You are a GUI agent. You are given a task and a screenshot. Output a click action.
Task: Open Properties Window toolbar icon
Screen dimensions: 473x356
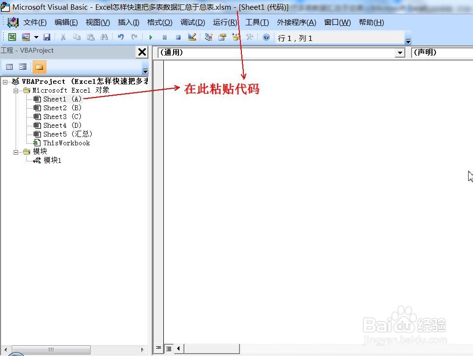222,37
